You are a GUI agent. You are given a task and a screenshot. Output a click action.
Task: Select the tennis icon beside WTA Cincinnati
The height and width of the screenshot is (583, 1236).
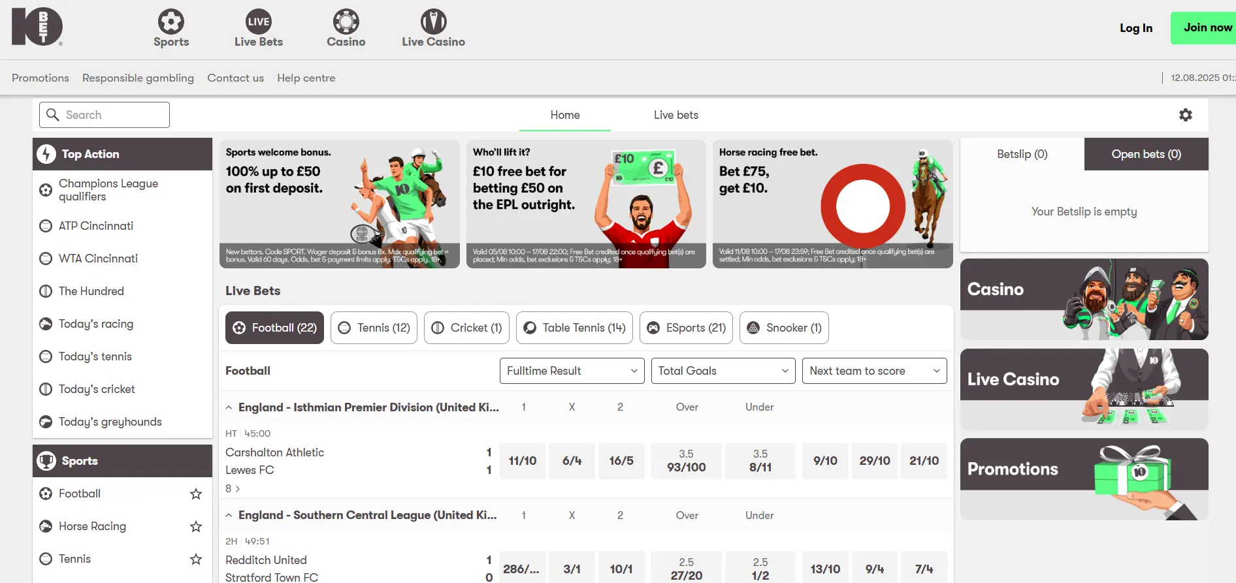point(46,259)
